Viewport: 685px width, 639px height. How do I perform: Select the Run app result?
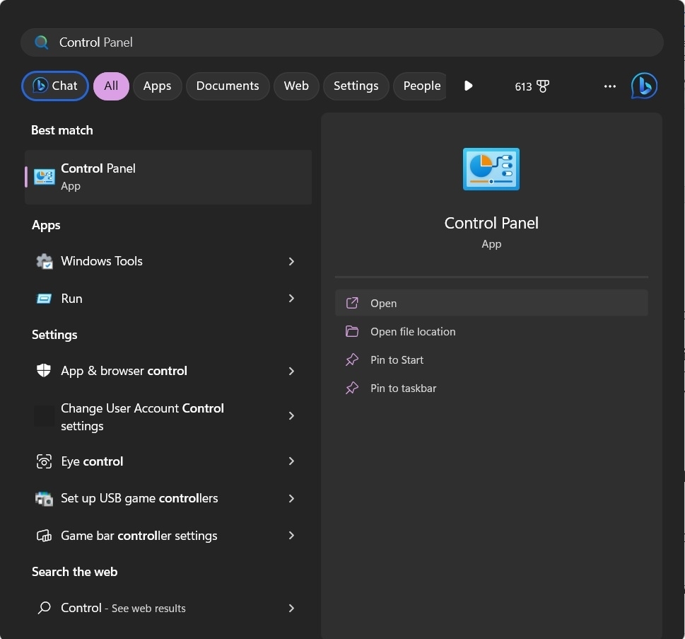[x=168, y=299]
